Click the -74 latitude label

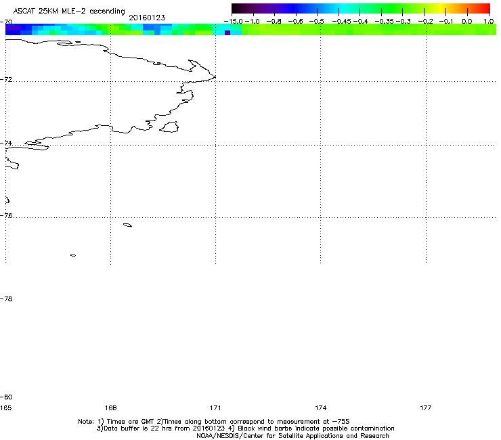click(x=6, y=143)
